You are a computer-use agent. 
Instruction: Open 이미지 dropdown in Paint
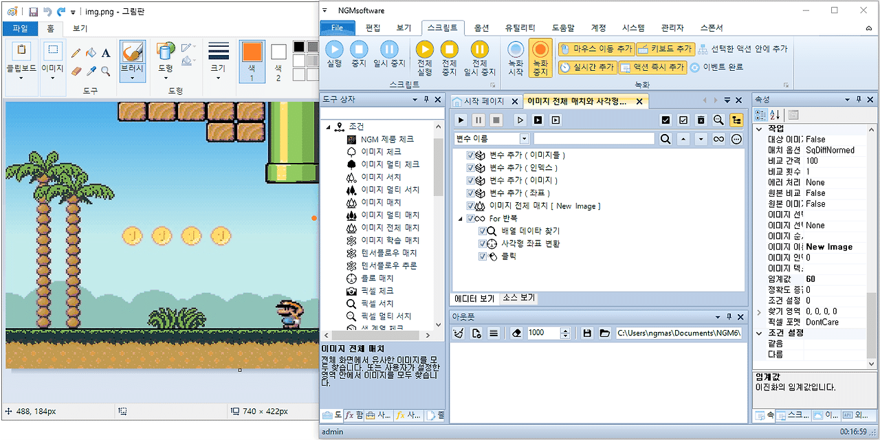pyautogui.click(x=52, y=77)
